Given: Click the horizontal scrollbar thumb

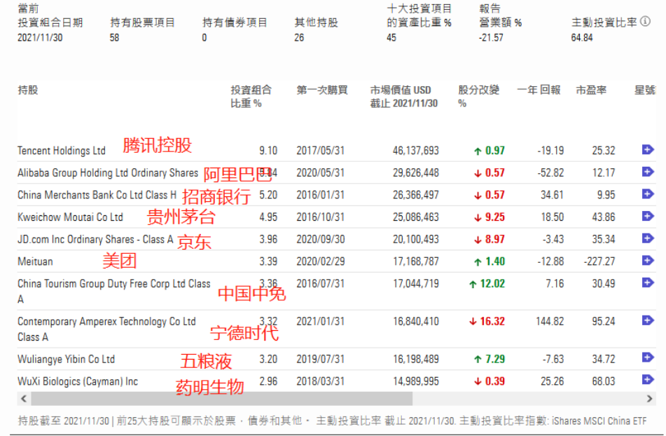Looking at the screenshot, I should click(x=222, y=399).
